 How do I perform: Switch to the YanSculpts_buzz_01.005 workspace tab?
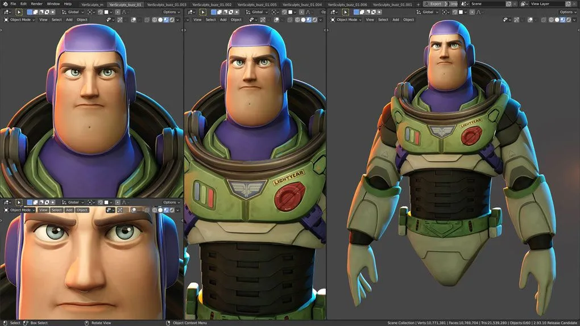coord(257,5)
